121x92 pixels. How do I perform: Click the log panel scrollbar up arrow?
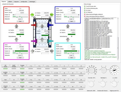pos(118,18)
